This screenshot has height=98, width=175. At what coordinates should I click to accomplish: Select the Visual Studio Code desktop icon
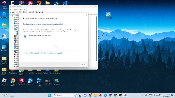[x=65, y=3]
